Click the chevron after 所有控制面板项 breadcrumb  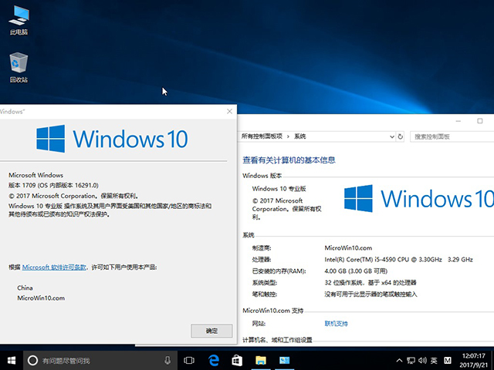pyautogui.click(x=289, y=136)
